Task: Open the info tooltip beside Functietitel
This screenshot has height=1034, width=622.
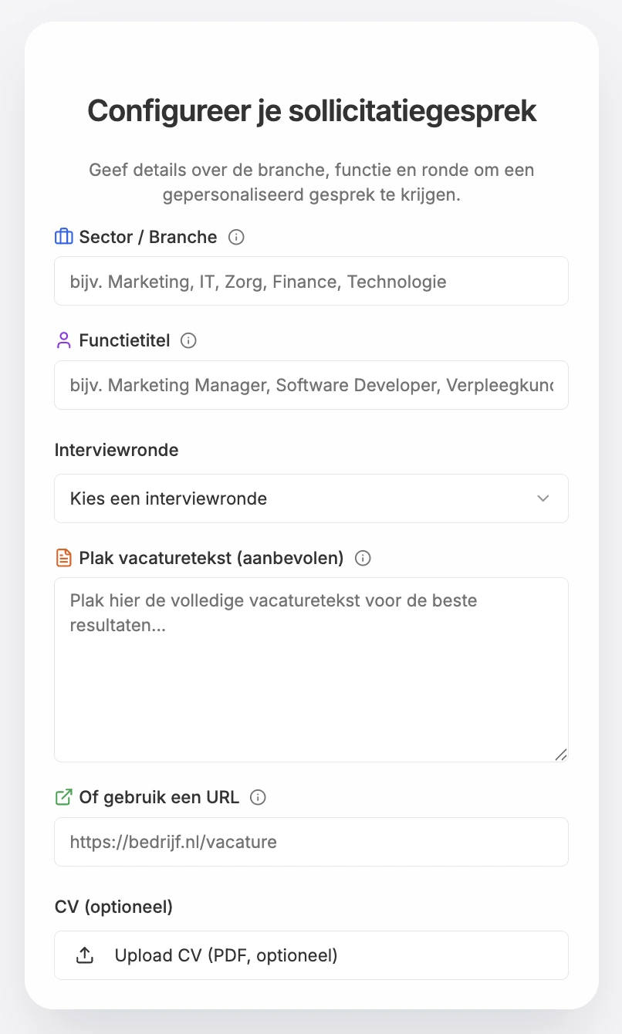Action: click(188, 340)
